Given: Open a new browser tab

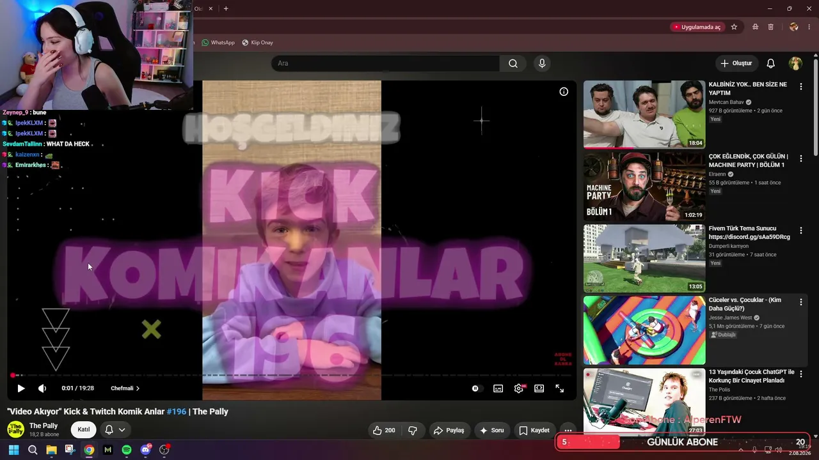Looking at the screenshot, I should [x=226, y=8].
